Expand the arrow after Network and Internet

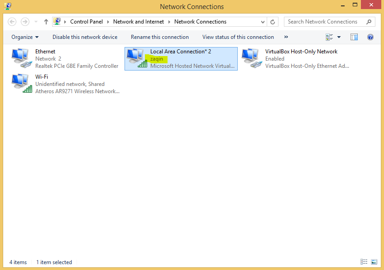169,22
